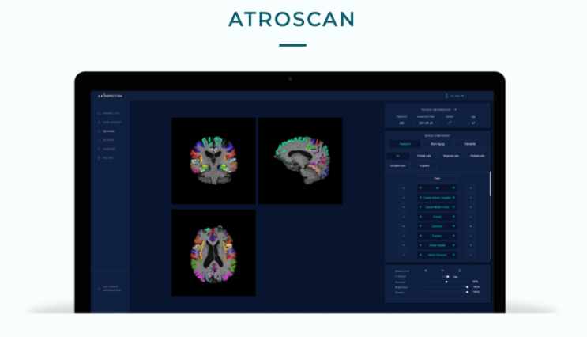Click the male gender icon
The image size is (587, 337).
point(450,123)
